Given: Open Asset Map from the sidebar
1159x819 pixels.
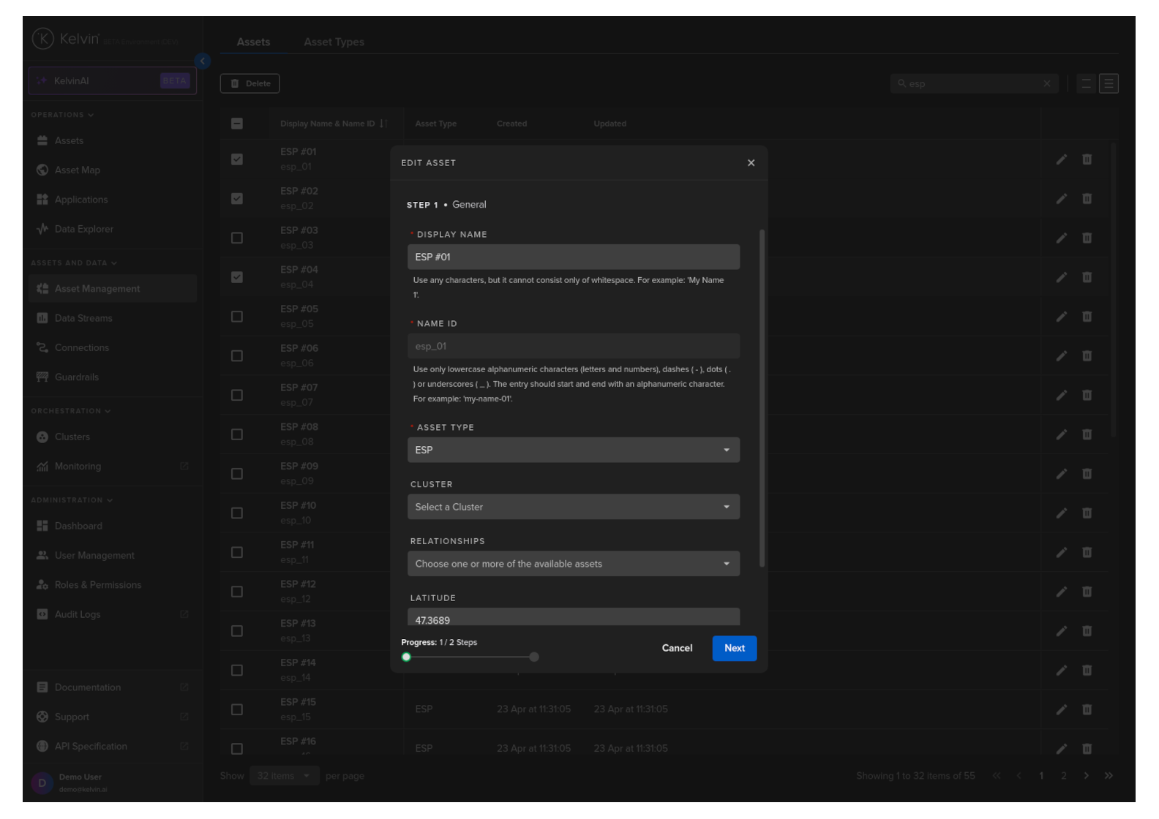Looking at the screenshot, I should point(77,170).
